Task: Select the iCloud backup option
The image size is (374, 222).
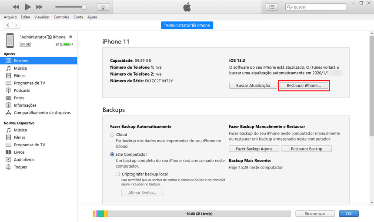Action: point(113,135)
